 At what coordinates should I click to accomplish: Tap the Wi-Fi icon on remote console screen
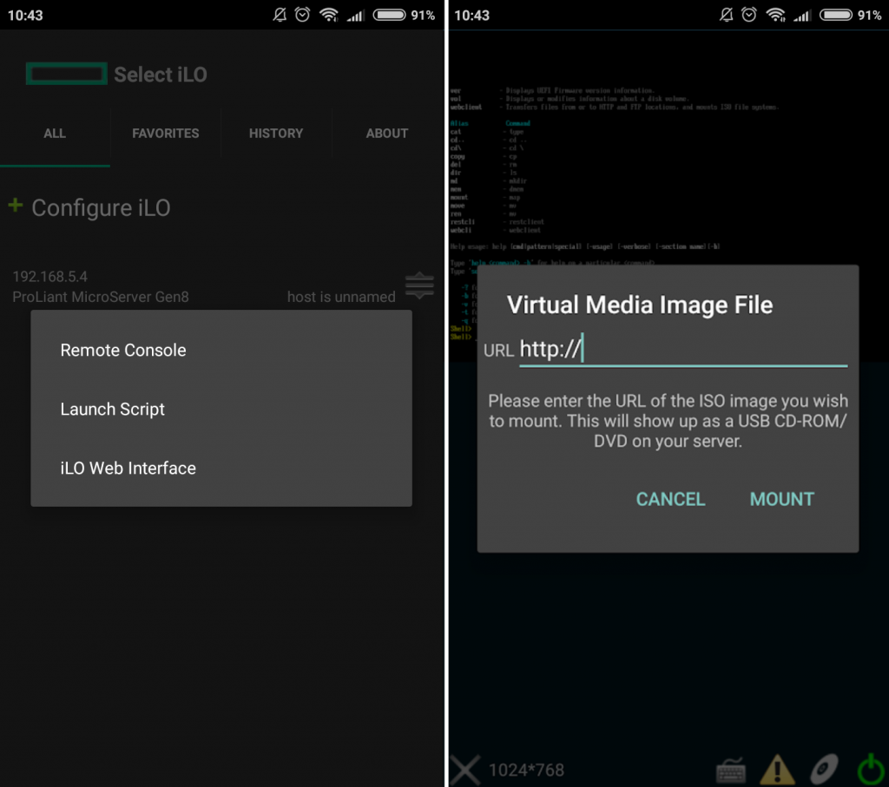click(x=775, y=15)
